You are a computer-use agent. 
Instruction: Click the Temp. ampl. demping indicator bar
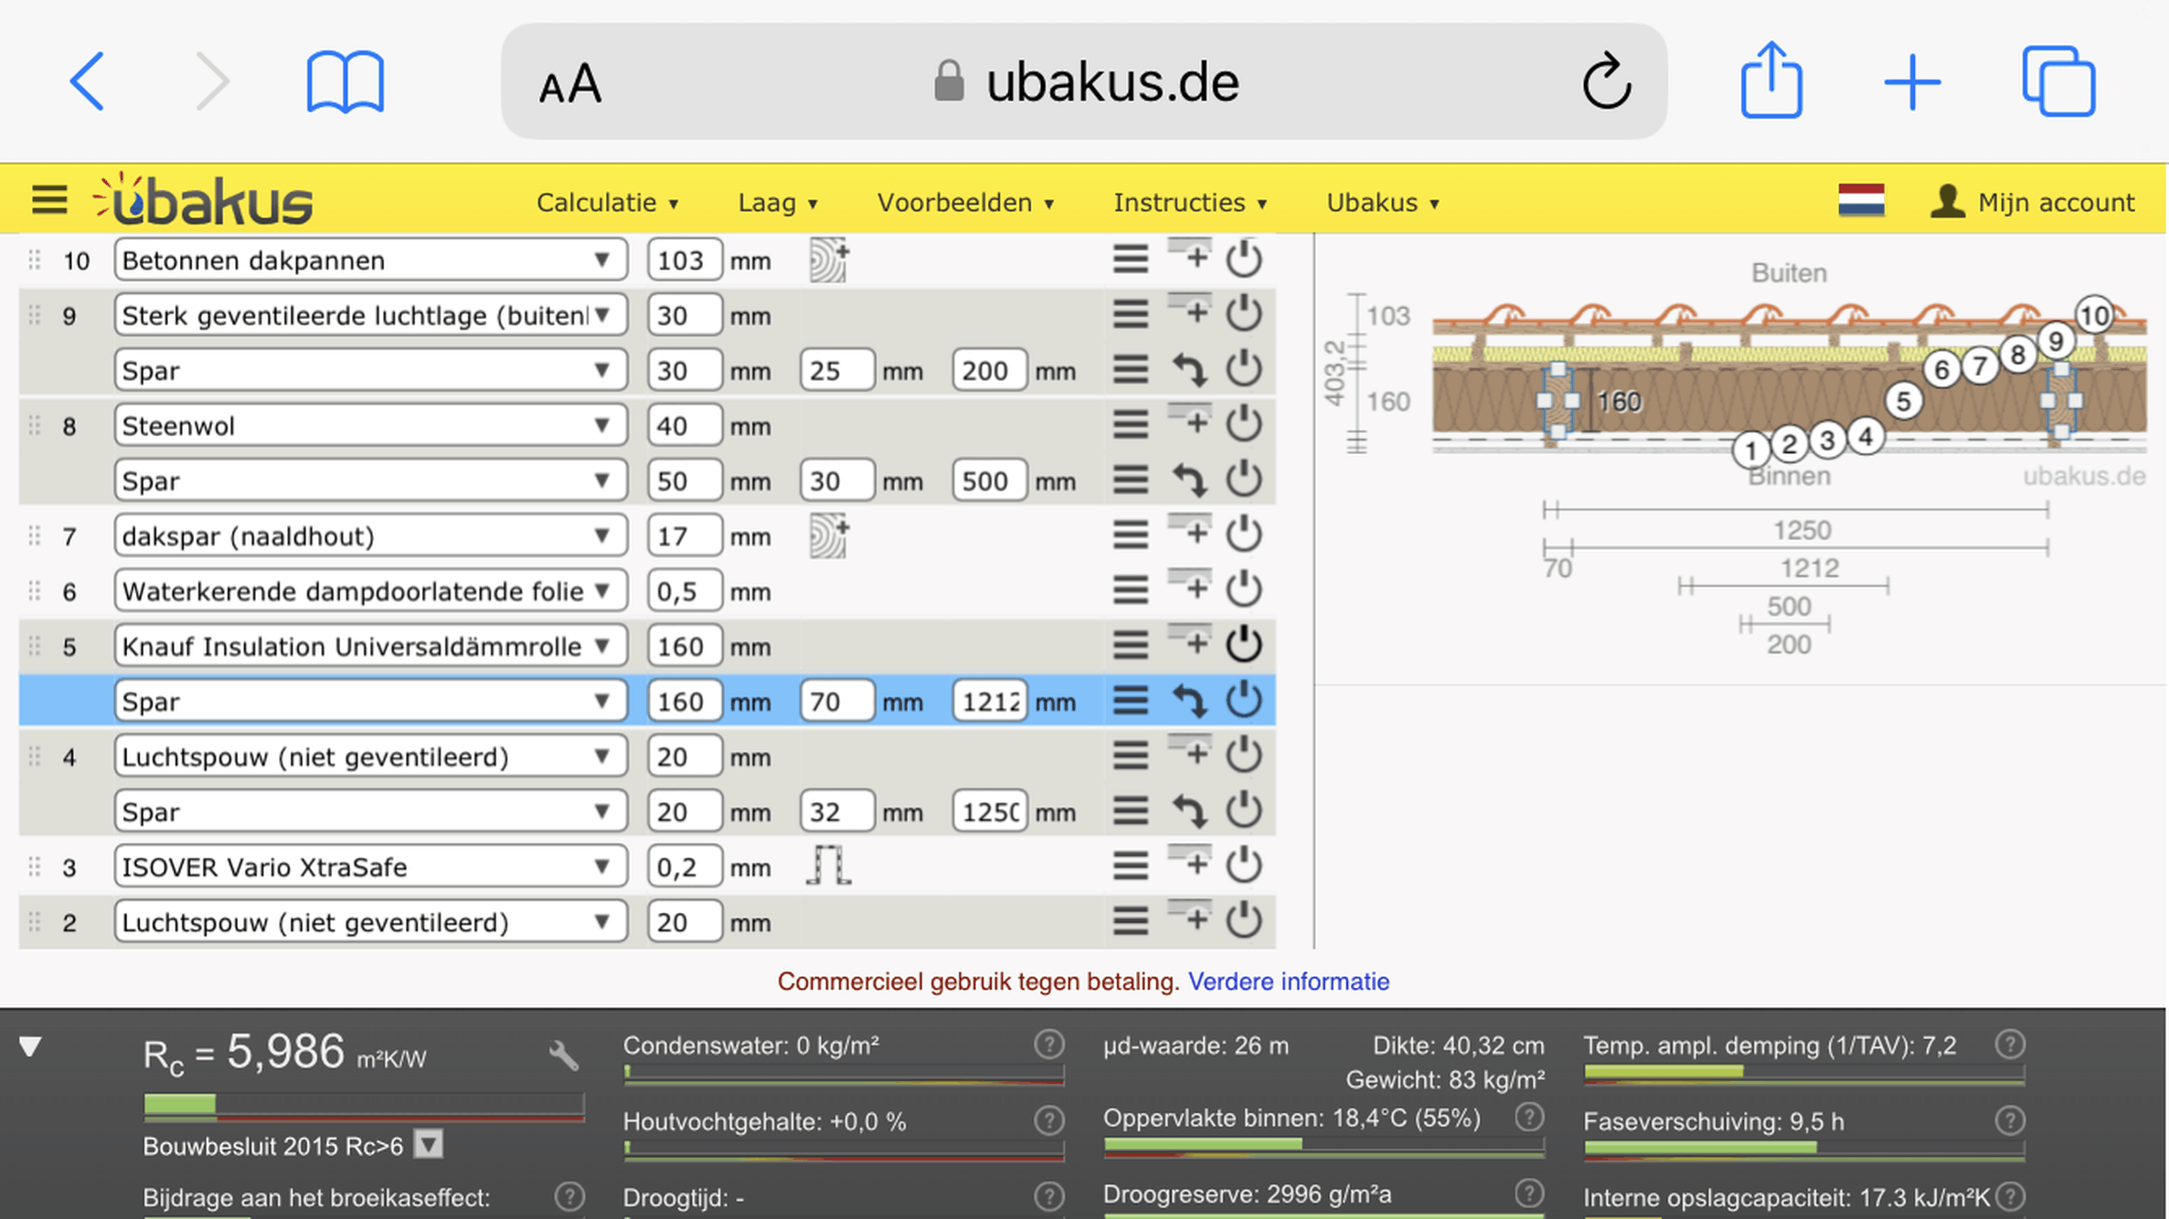click(x=1803, y=1074)
